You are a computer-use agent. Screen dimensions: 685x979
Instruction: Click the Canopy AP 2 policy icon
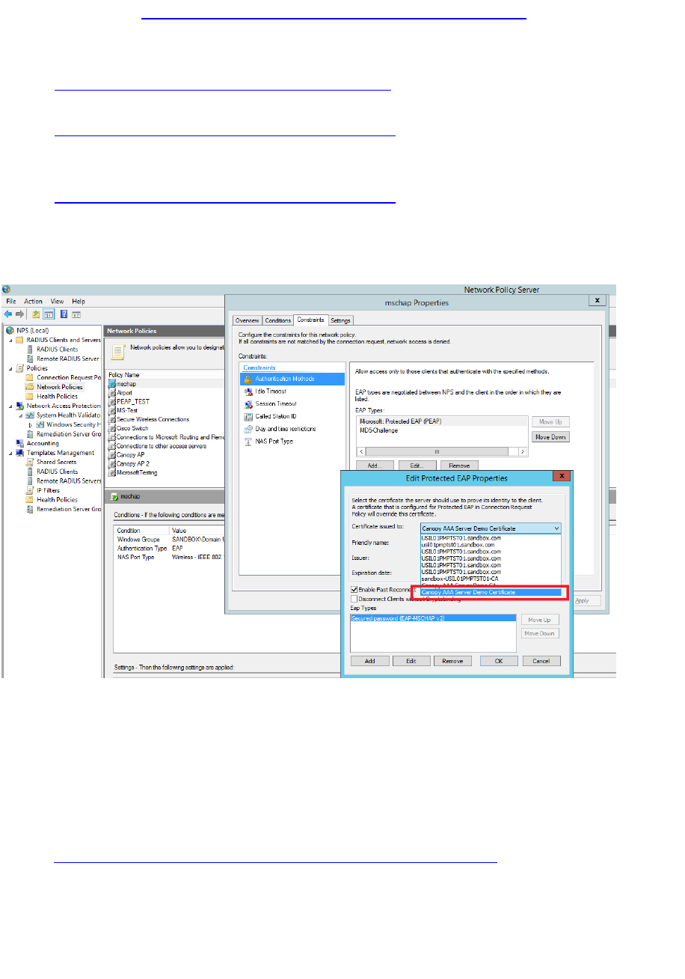pyautogui.click(x=113, y=464)
